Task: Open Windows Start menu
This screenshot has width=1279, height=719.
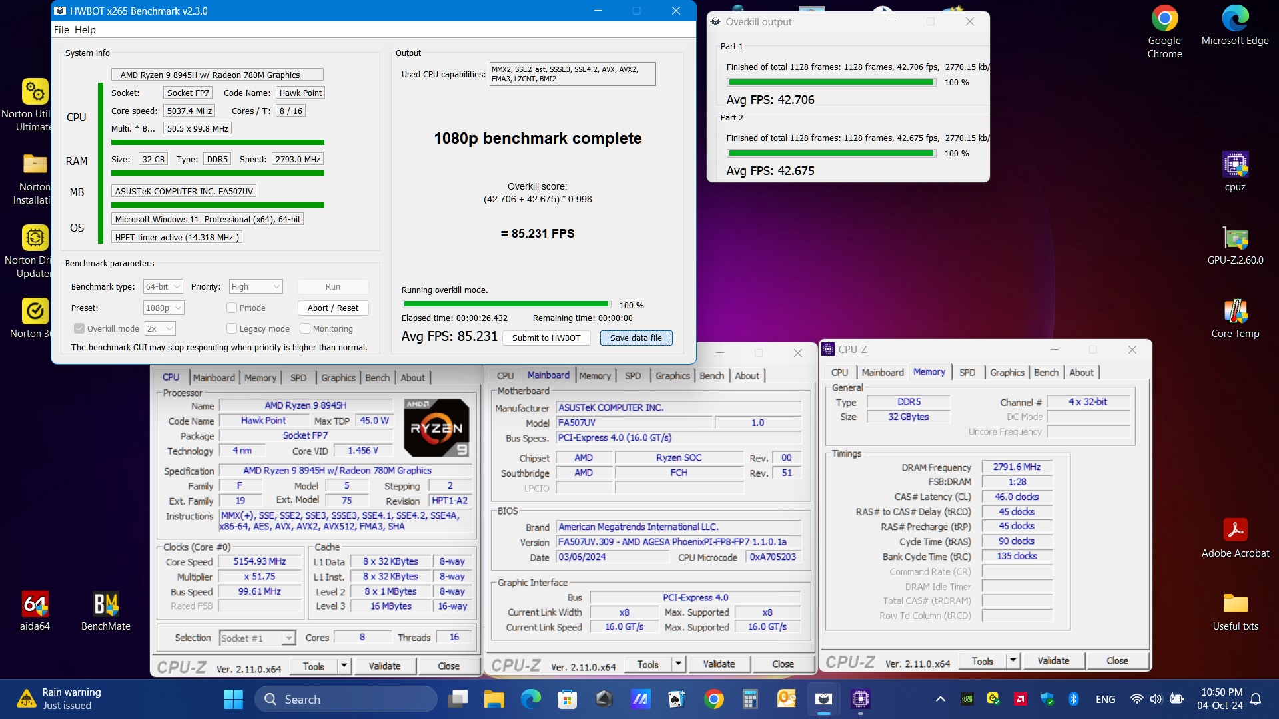Action: coord(233,699)
